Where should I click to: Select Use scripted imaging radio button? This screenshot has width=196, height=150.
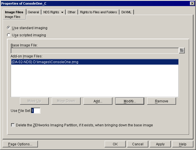[9, 35]
